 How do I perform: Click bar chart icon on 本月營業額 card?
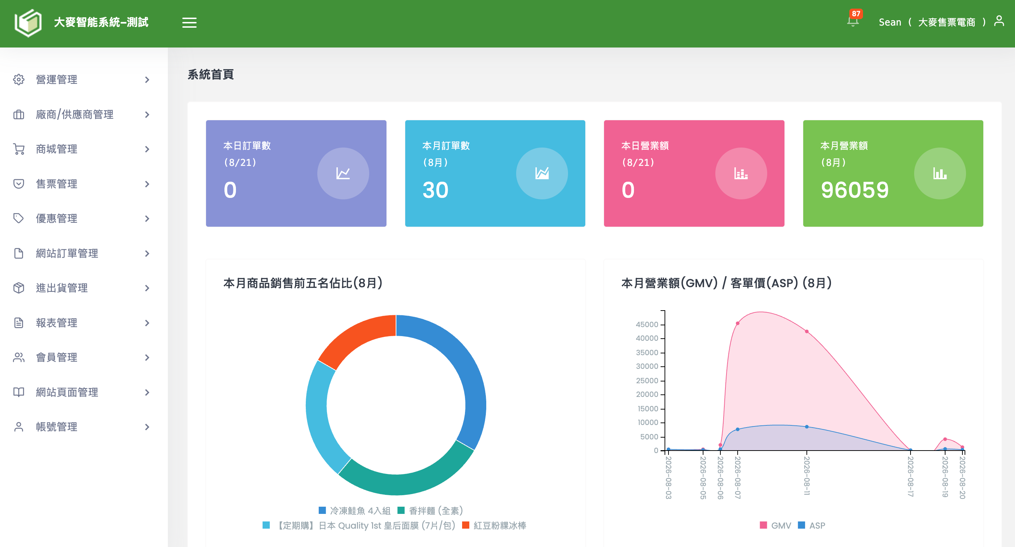(x=940, y=173)
